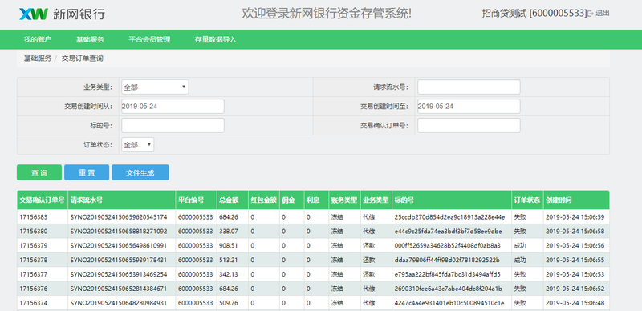Screen dimensions: 642x311
Task: Click the 佣金 column header
Action: coord(291,200)
